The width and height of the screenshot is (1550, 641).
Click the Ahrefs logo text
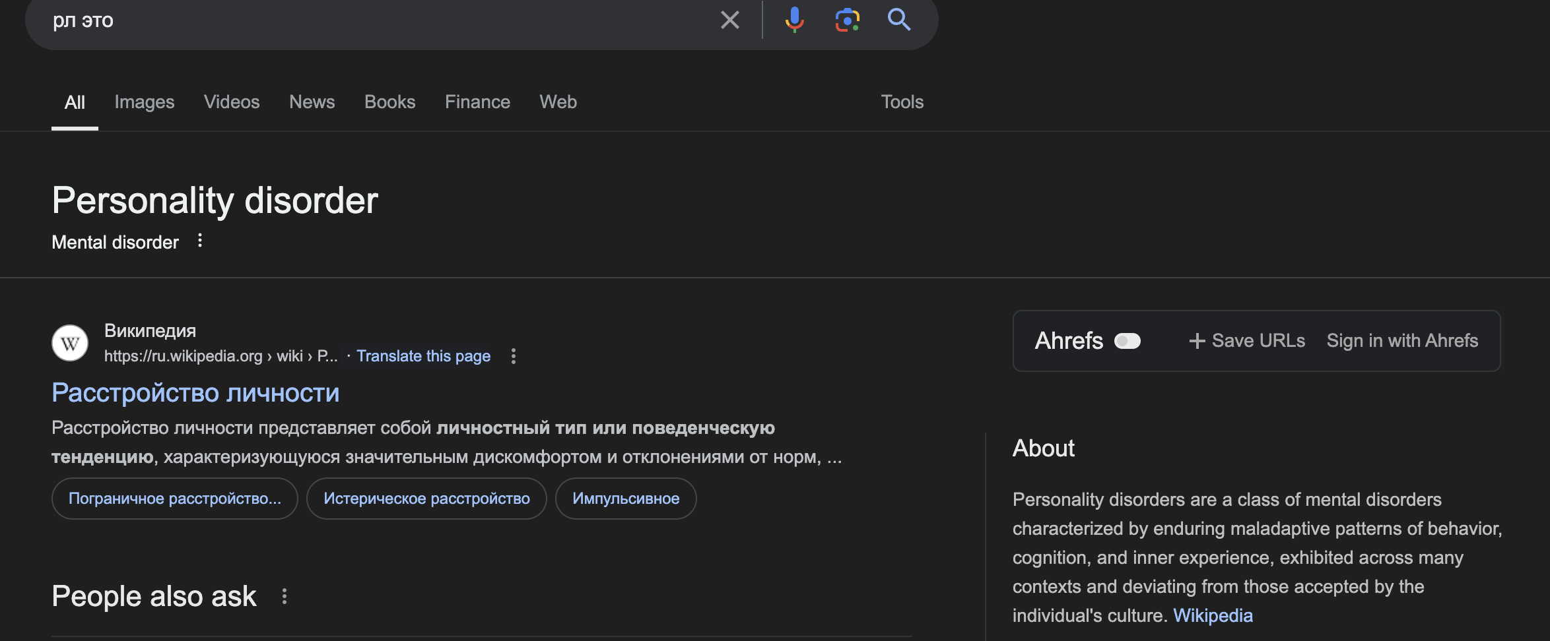click(1069, 341)
